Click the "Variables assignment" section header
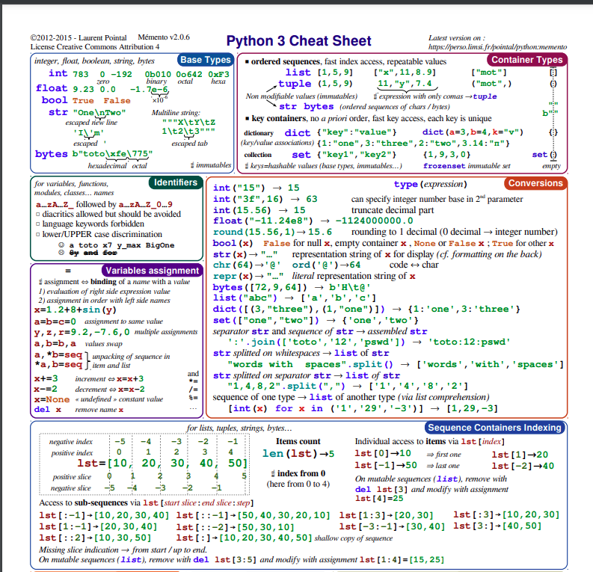593x572 pixels. pyautogui.click(x=152, y=271)
